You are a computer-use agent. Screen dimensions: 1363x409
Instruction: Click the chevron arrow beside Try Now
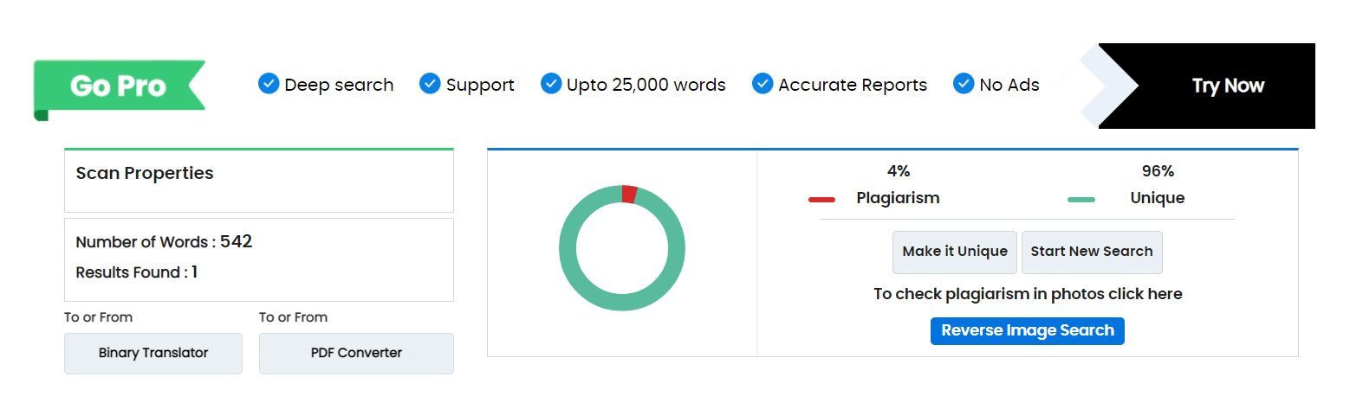(1109, 86)
